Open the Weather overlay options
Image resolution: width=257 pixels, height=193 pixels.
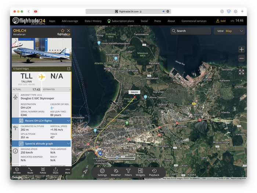pos(116,172)
